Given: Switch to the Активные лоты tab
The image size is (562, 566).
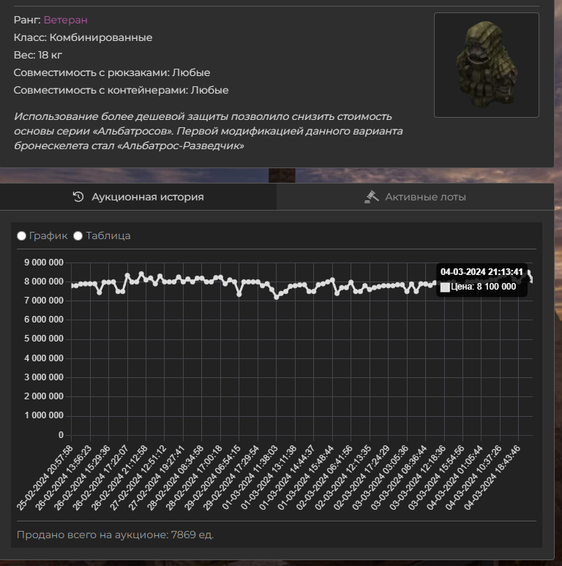Looking at the screenshot, I should [x=416, y=197].
